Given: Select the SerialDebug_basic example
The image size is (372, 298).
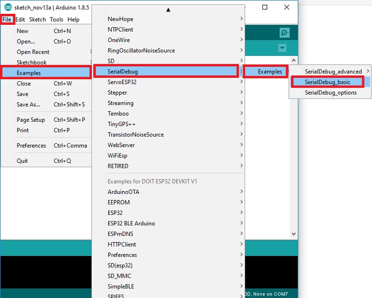Looking at the screenshot, I should [x=327, y=82].
